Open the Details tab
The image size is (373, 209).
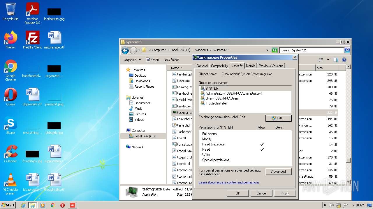251,66
